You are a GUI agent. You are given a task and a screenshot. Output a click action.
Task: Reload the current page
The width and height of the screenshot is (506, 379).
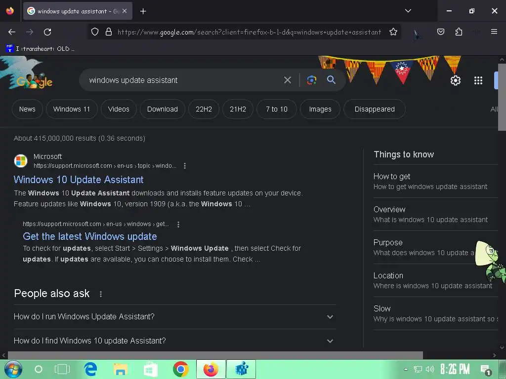coord(47,32)
